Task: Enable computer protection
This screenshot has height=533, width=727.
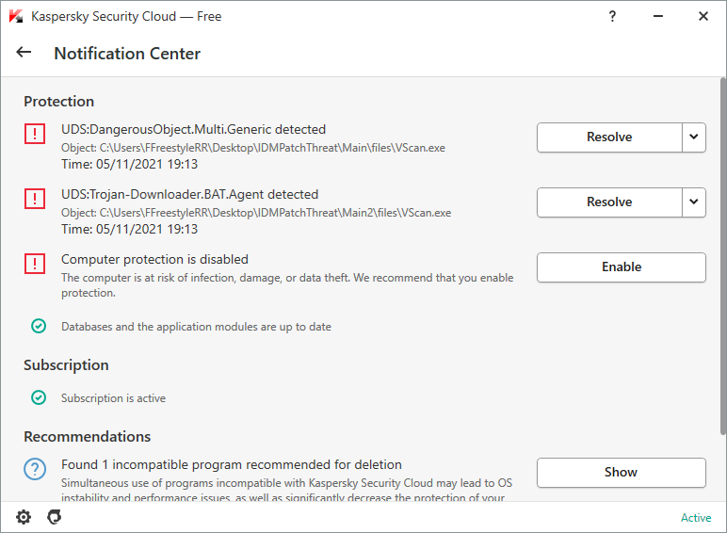Action: pyautogui.click(x=622, y=266)
